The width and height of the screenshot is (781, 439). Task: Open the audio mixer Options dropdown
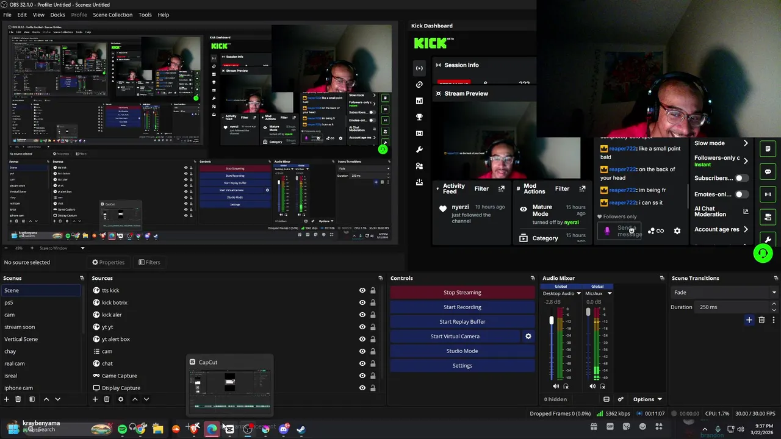(x=647, y=399)
